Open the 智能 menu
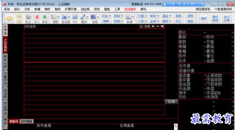The width and height of the screenshot is (235, 130). point(107,9)
